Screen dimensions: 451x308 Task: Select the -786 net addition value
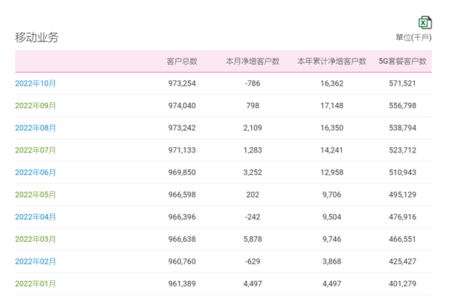tap(253, 83)
